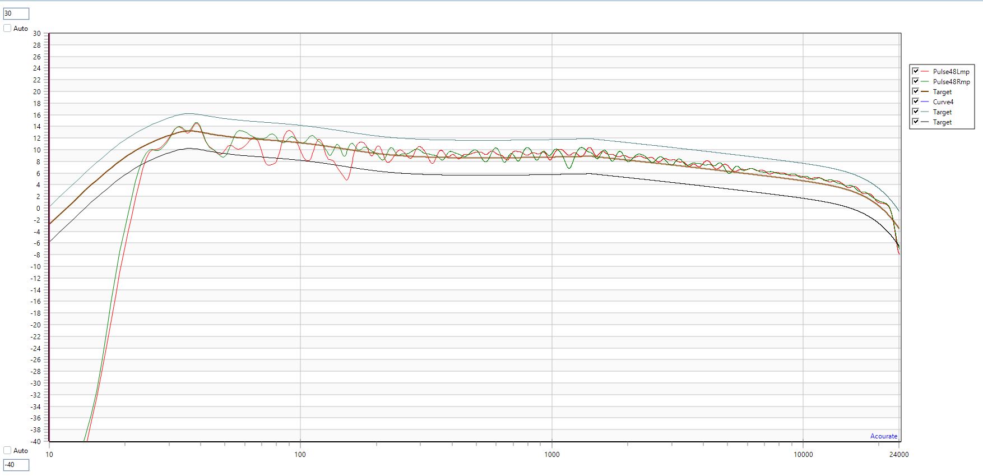This screenshot has height=476, width=983.
Task: Click the red line sample for Pulse48Lmp
Action: click(925, 71)
